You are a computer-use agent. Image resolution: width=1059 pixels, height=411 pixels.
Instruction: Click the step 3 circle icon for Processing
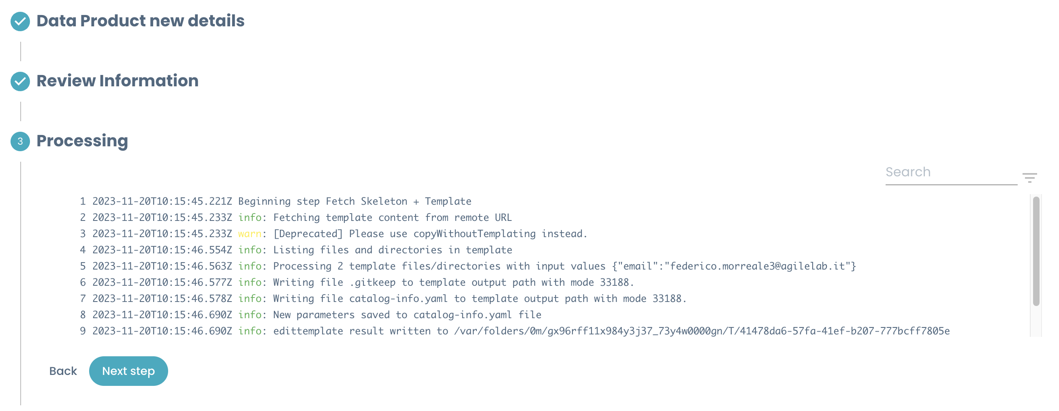(20, 141)
